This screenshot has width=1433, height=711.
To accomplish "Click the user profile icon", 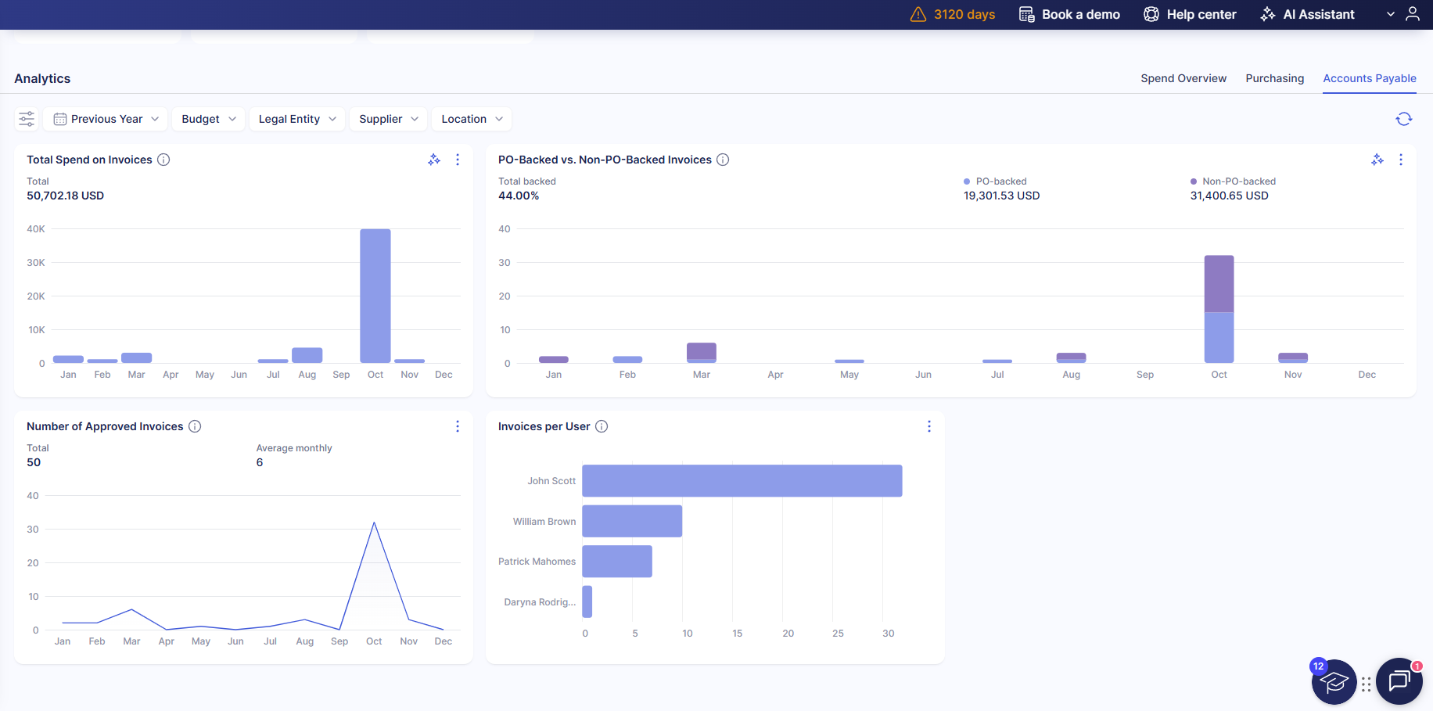I will click(x=1412, y=14).
